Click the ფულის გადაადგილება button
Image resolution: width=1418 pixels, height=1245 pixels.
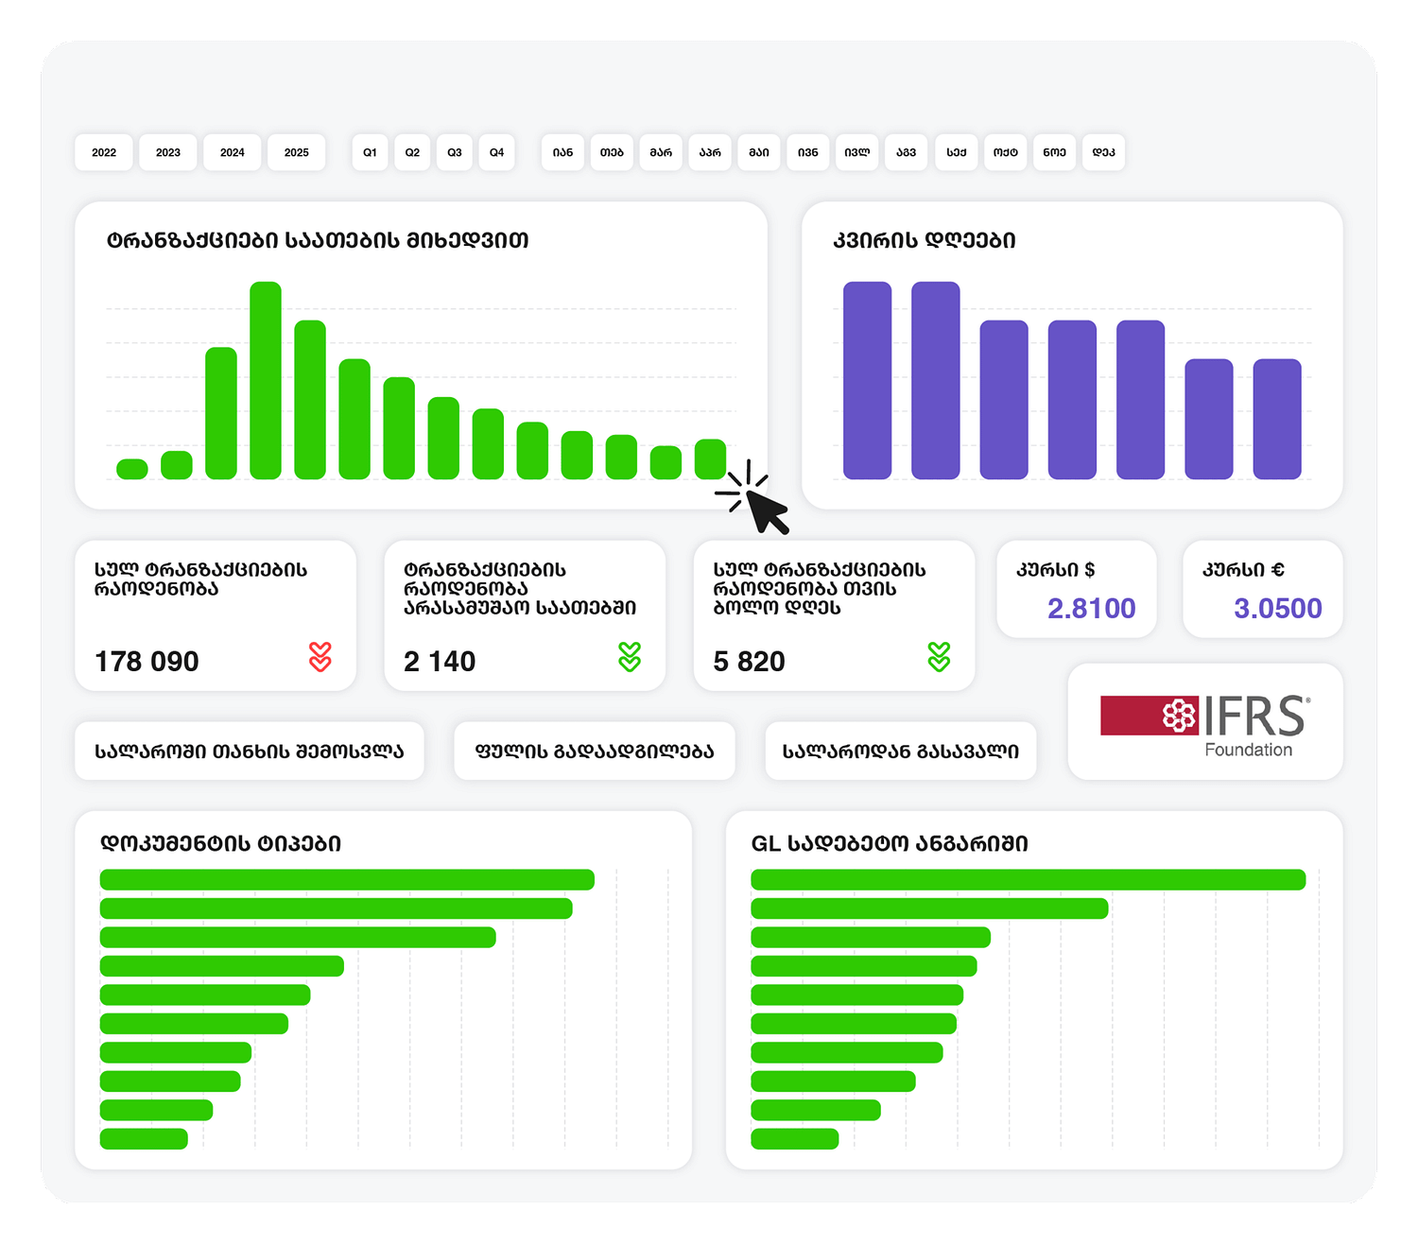[x=595, y=752]
